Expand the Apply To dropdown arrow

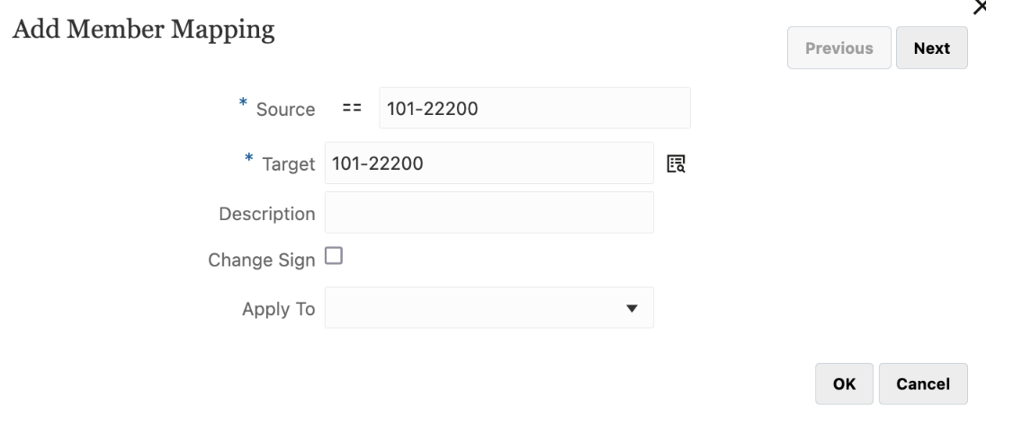click(632, 308)
